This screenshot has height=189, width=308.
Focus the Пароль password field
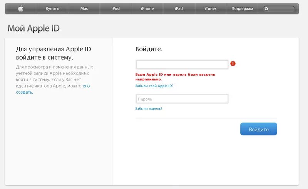[182, 99]
